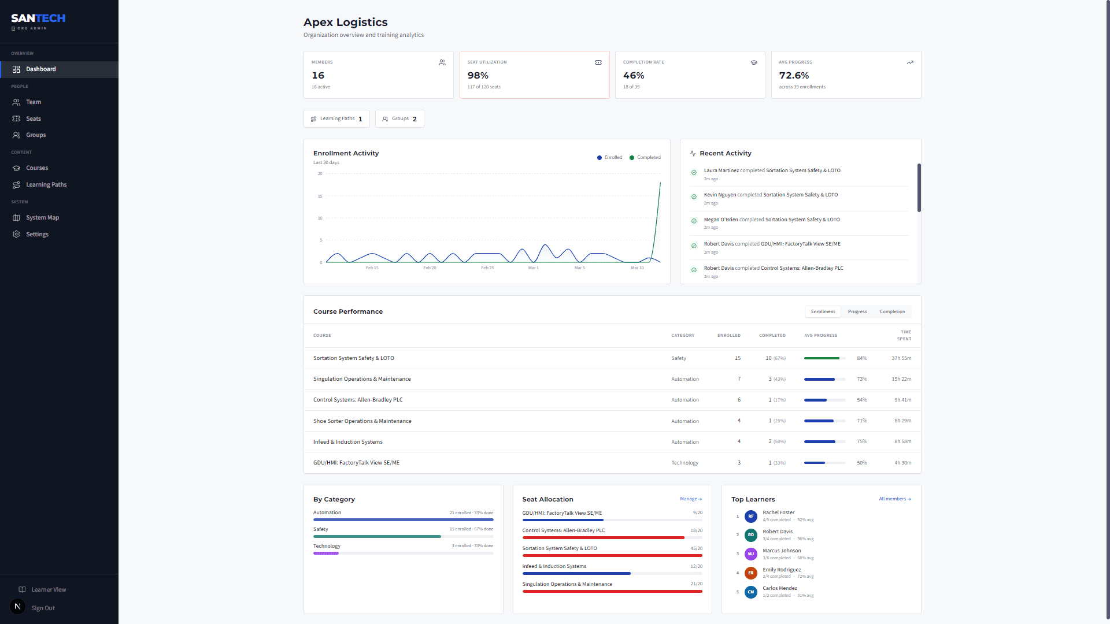
Task: Click the Enrolled column header
Action: [729, 336]
